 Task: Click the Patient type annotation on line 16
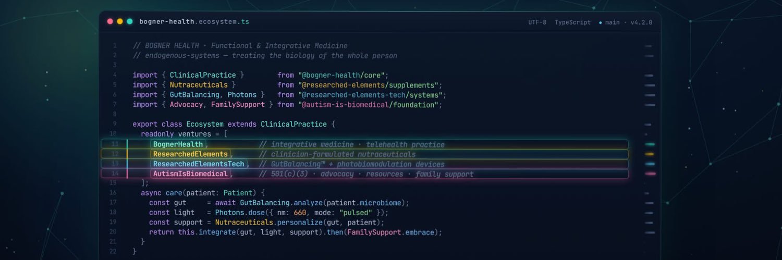238,193
